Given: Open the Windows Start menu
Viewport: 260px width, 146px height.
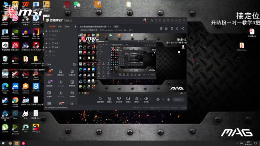Looking at the screenshot, I should (x=3, y=143).
